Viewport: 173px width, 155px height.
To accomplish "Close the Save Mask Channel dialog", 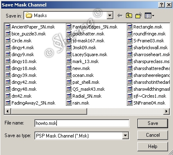I will click(x=169, y=5).
